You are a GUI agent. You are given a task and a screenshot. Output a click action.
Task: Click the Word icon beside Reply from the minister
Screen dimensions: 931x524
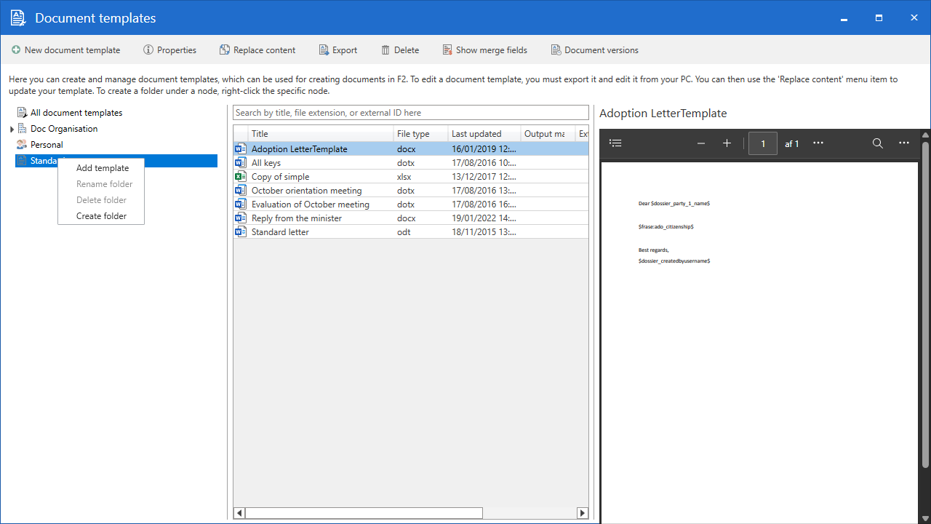point(241,218)
